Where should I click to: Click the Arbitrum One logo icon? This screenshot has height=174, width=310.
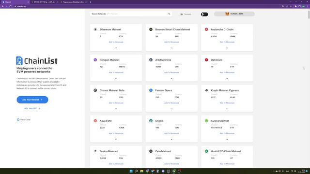point(151,60)
